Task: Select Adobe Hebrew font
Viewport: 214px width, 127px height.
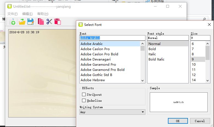Action: [x=110, y=80]
